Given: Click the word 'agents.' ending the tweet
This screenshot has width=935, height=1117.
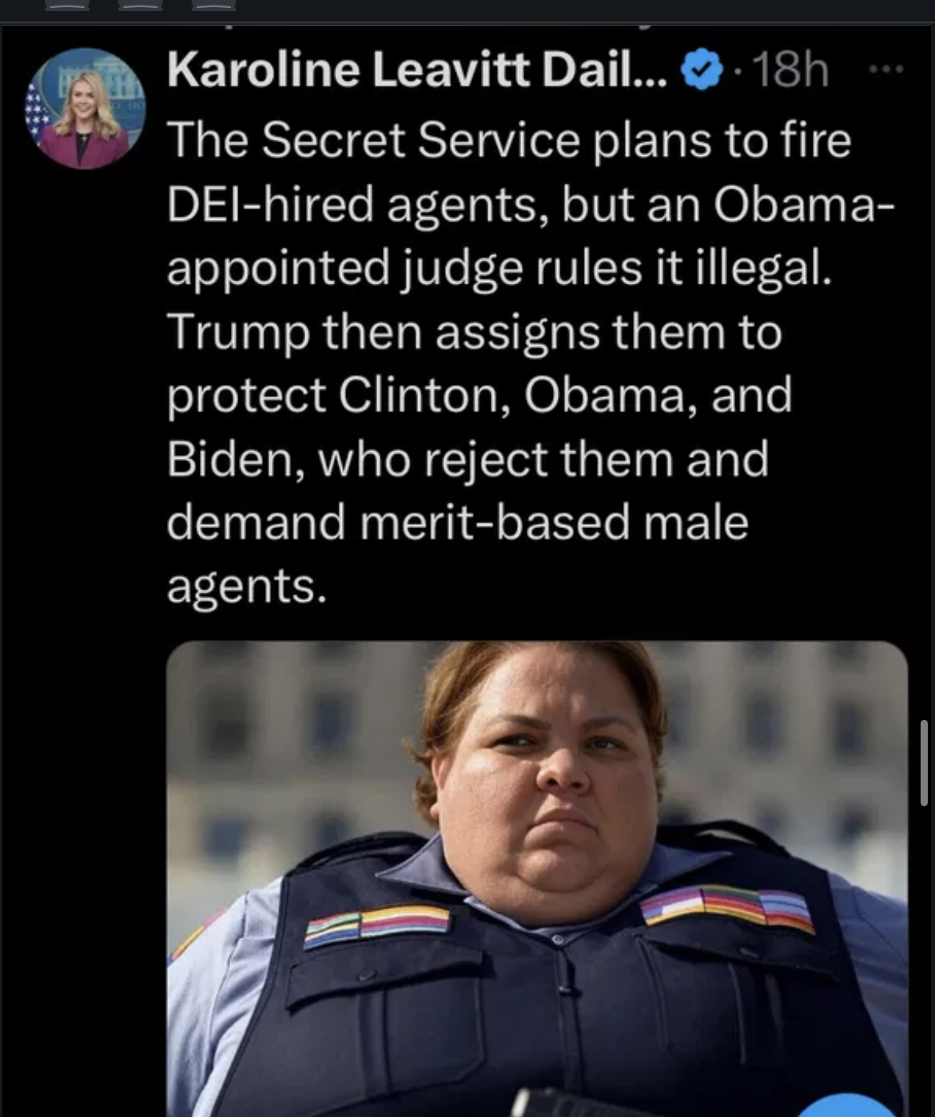Looking at the screenshot, I should point(247,586).
